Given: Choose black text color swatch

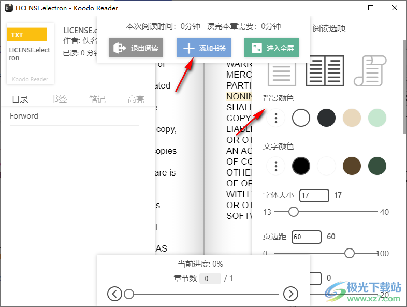Looking at the screenshot, I should pos(301,166).
